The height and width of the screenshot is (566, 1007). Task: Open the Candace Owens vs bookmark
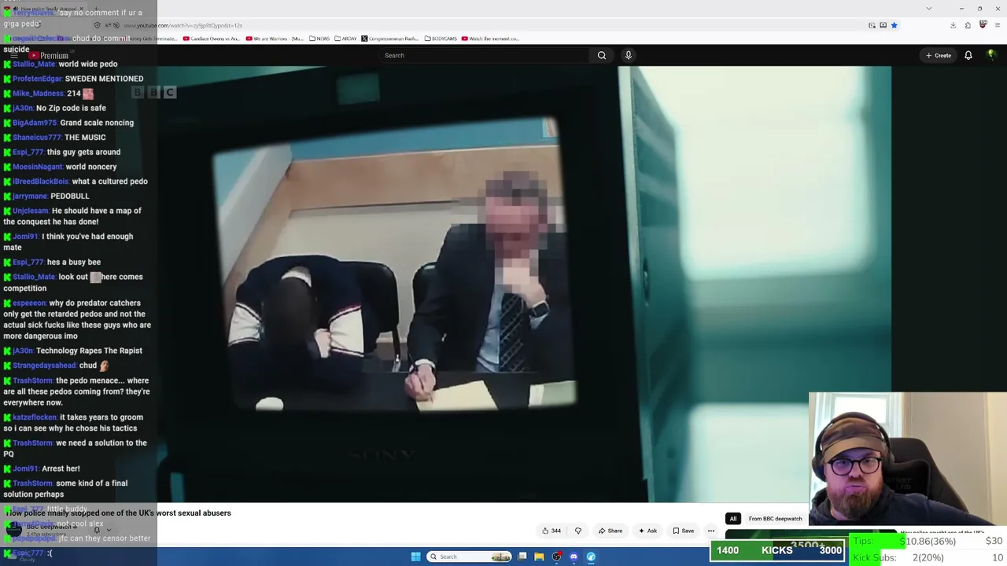click(211, 39)
